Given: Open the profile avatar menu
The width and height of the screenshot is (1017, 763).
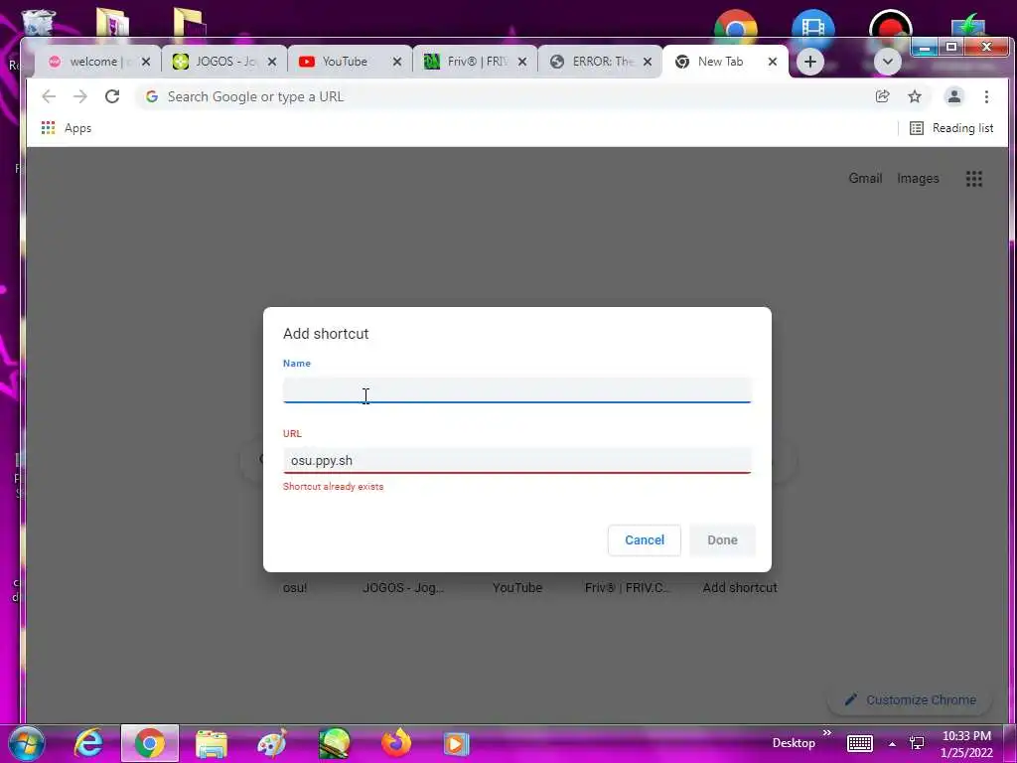Looking at the screenshot, I should pos(954,96).
